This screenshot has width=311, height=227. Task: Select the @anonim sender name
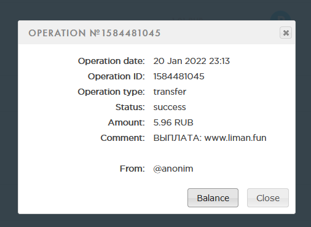click(x=173, y=169)
